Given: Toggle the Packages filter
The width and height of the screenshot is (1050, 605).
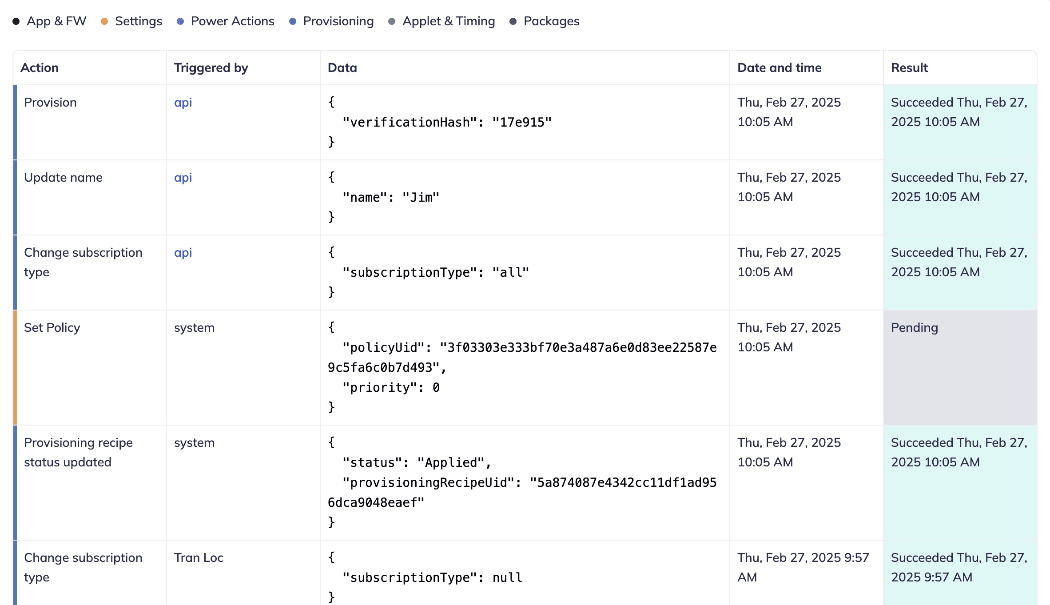Looking at the screenshot, I should point(551,21).
